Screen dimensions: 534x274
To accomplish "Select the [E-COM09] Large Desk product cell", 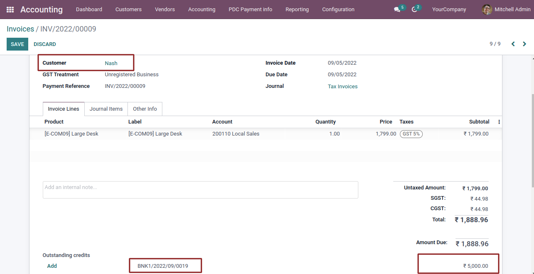I will tap(71, 134).
